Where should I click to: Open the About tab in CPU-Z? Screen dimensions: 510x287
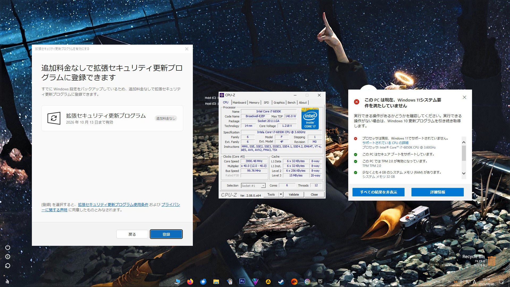(x=303, y=103)
